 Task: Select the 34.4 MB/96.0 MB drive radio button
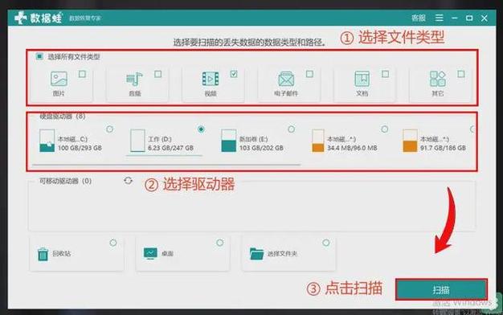384,129
